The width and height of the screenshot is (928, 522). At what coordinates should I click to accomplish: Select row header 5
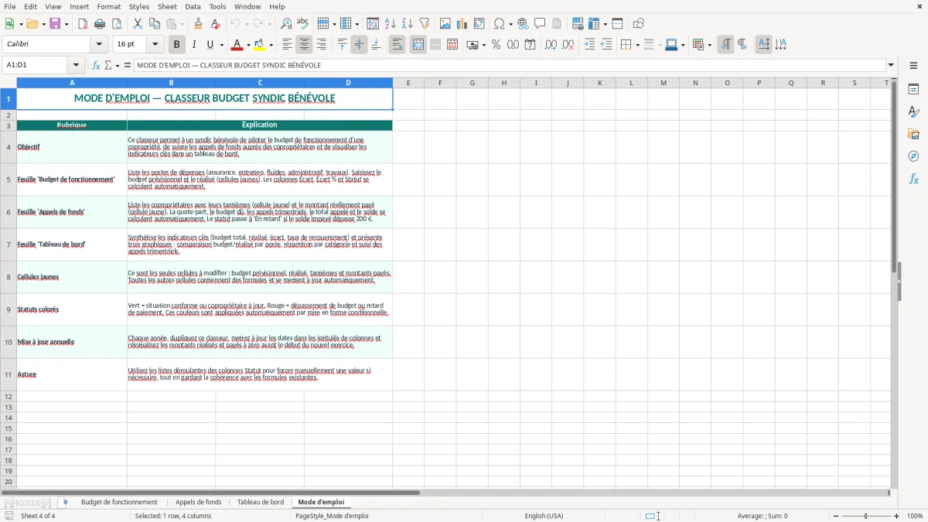click(9, 179)
